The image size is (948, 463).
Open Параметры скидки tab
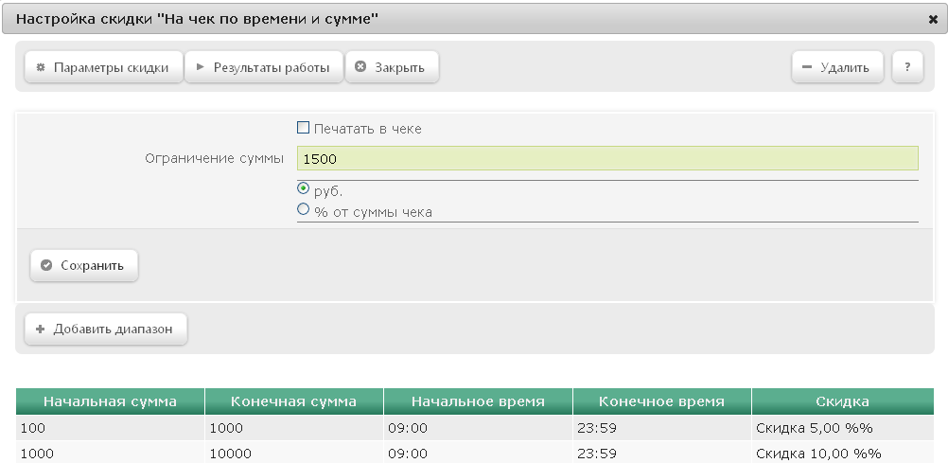coord(103,67)
